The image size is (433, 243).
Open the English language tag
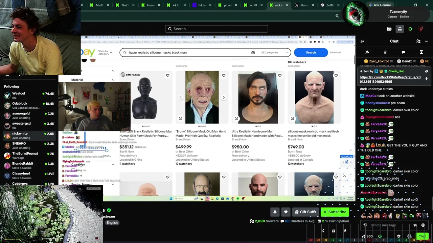click(112, 223)
